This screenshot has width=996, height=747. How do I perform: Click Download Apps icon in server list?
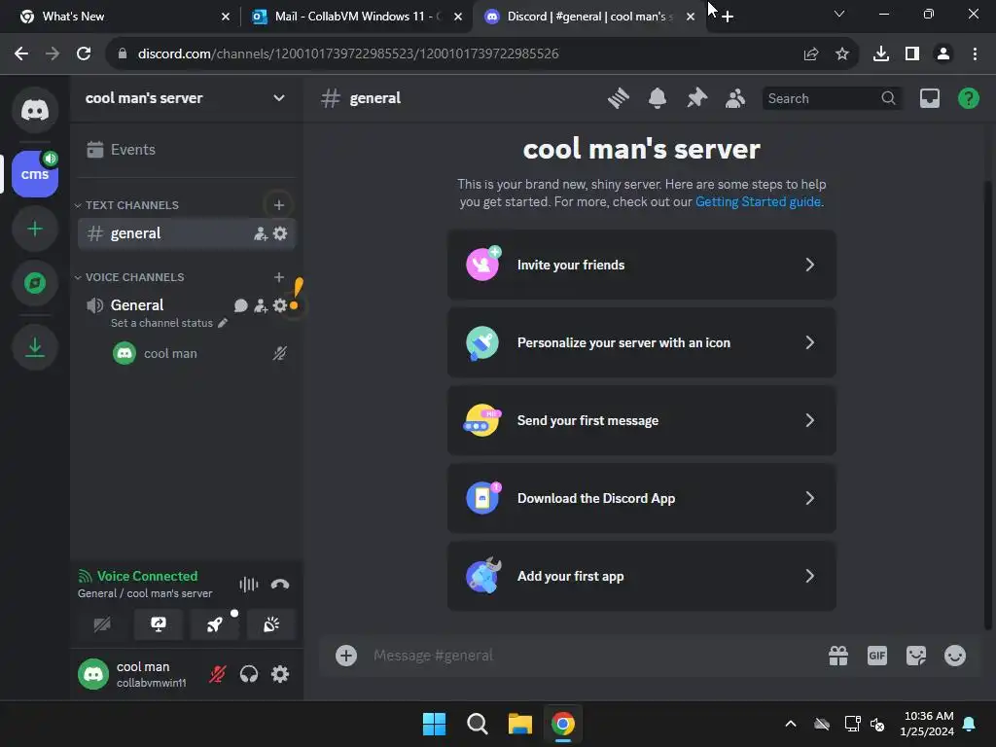(35, 347)
